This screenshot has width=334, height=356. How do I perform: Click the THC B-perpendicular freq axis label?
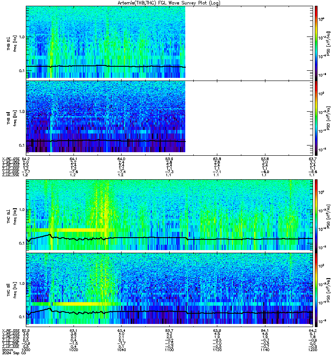(15, 216)
